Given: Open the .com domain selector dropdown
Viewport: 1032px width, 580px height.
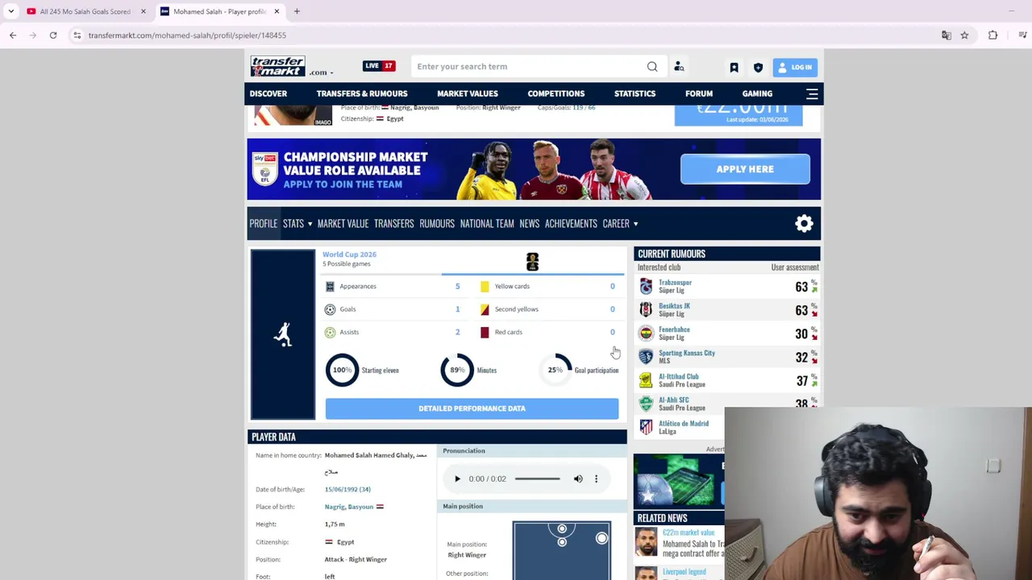Looking at the screenshot, I should point(320,72).
